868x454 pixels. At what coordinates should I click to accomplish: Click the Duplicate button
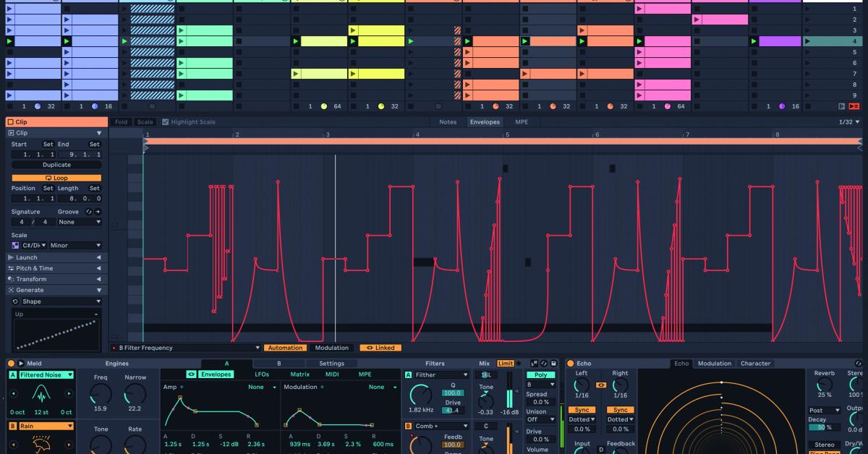pyautogui.click(x=56, y=165)
